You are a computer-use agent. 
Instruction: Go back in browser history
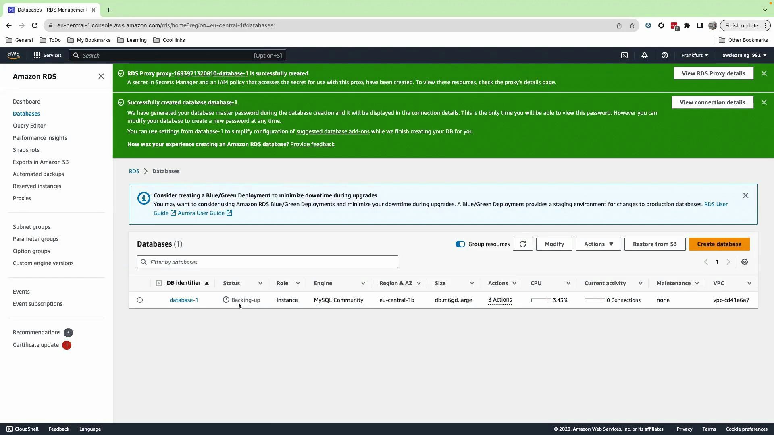tap(9, 25)
